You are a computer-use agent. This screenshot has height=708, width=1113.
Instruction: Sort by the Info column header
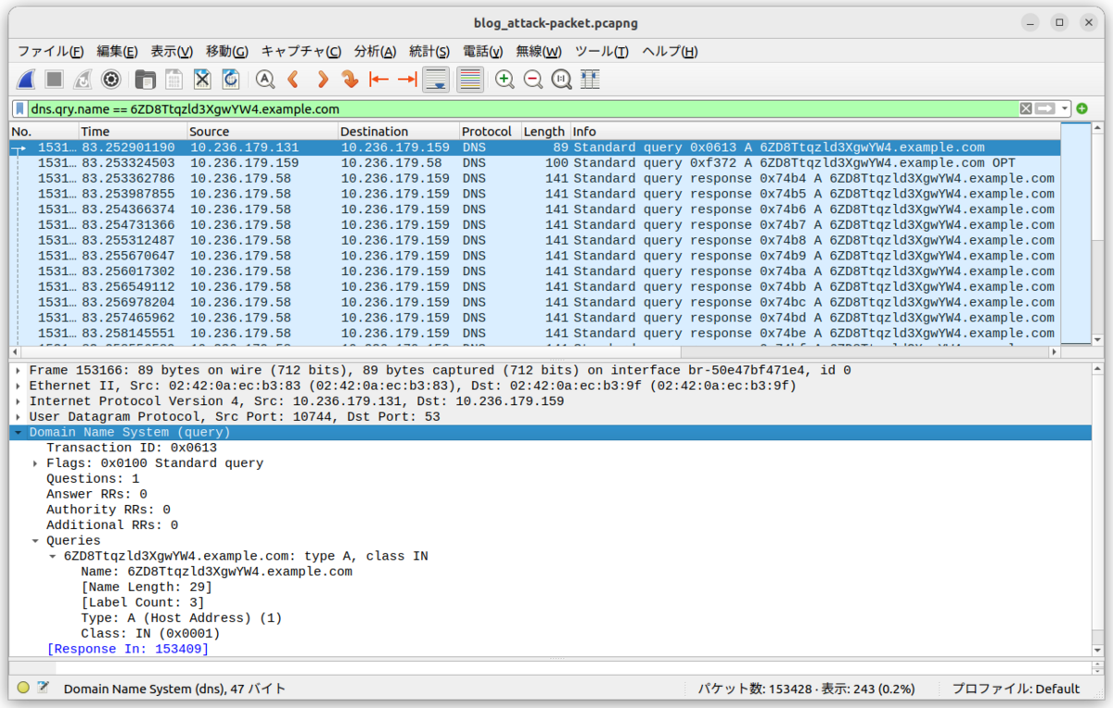click(814, 132)
